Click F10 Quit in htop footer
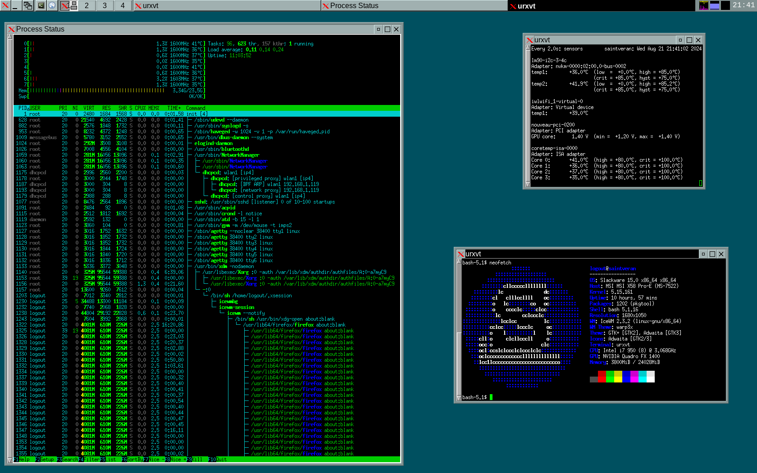This screenshot has height=473, width=757. [217, 459]
